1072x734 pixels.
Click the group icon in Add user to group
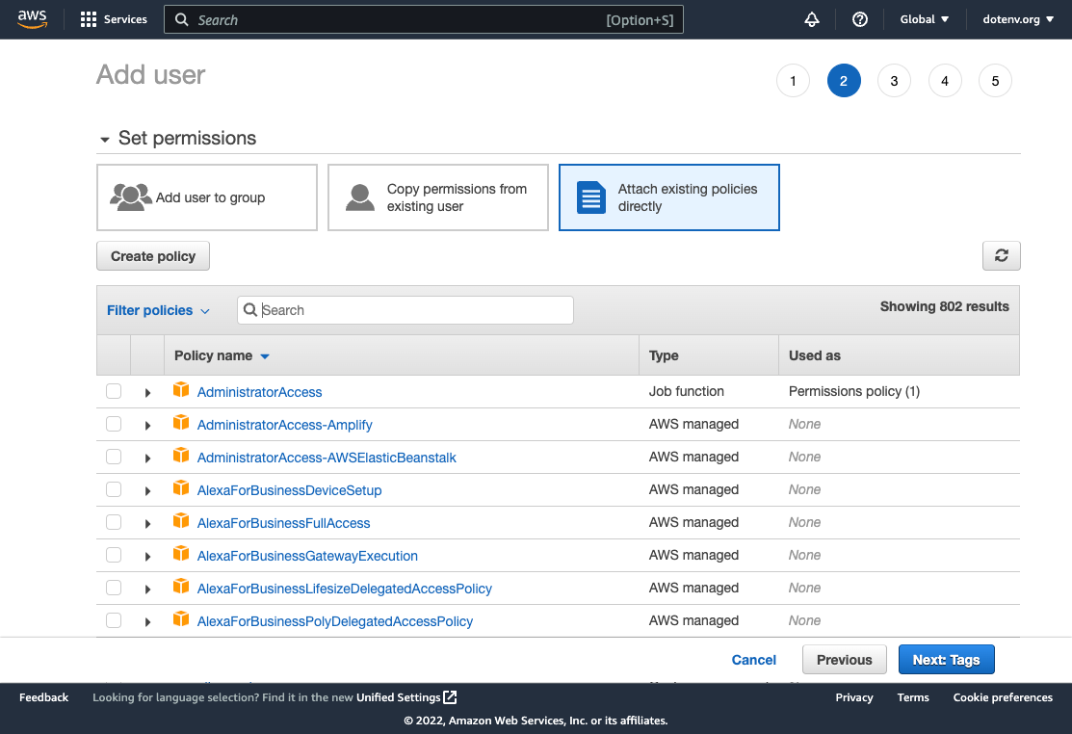[x=130, y=197]
